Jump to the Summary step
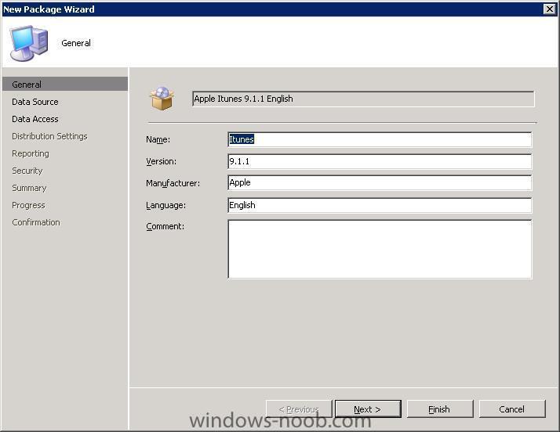560x432 pixels. point(29,188)
